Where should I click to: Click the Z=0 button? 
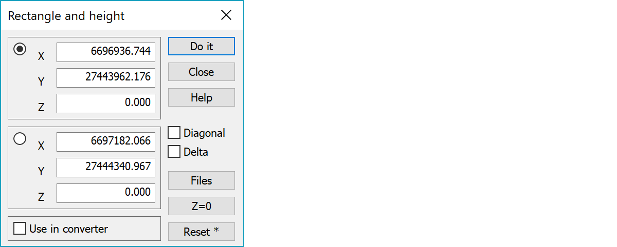click(x=202, y=206)
